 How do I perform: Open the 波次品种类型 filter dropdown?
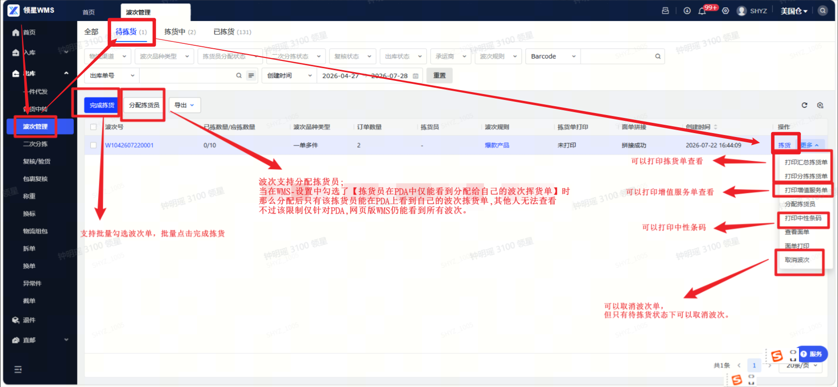[164, 57]
